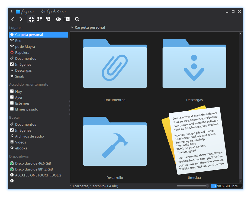This screenshot has height=197, width=251.
Task: Select the Desarrollo hammer folder
Action: pyautogui.click(x=115, y=141)
